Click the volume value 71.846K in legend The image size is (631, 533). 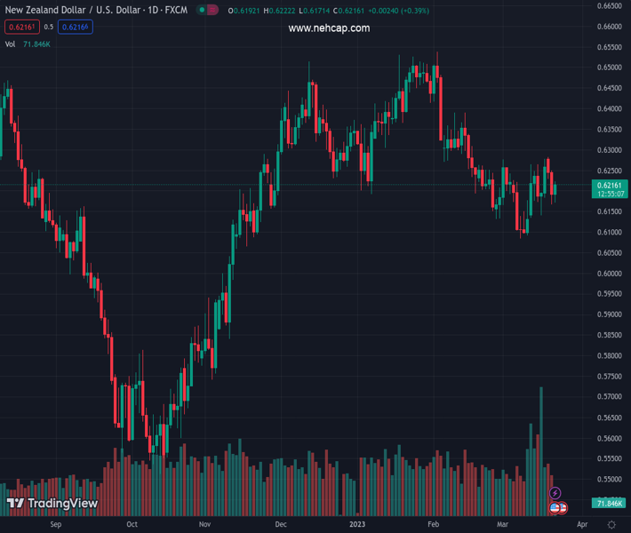point(36,44)
